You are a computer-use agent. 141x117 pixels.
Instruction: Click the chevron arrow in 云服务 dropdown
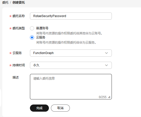(106, 53)
